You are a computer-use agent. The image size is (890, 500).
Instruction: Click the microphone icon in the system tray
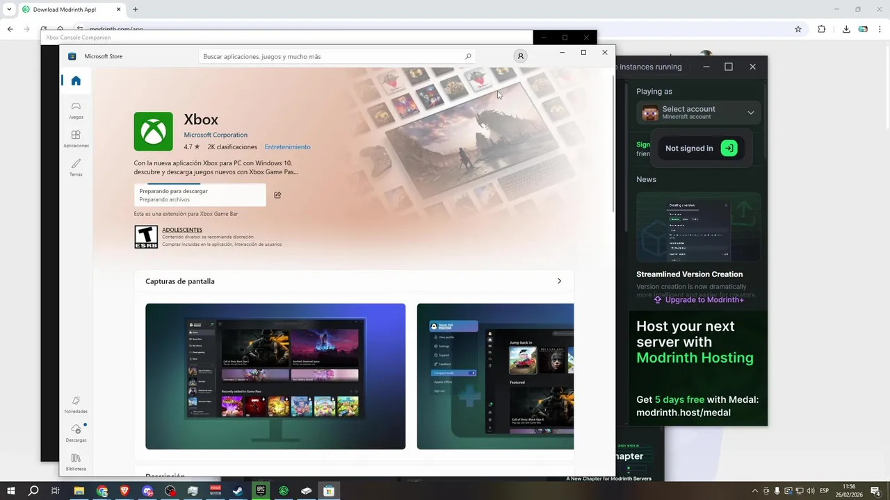point(777,491)
